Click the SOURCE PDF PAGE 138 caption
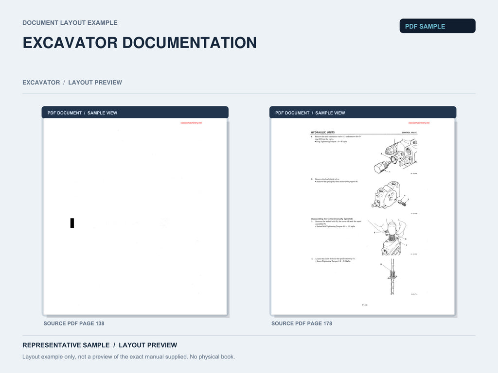Viewport: 498px width, 373px height. pyautogui.click(x=74, y=323)
